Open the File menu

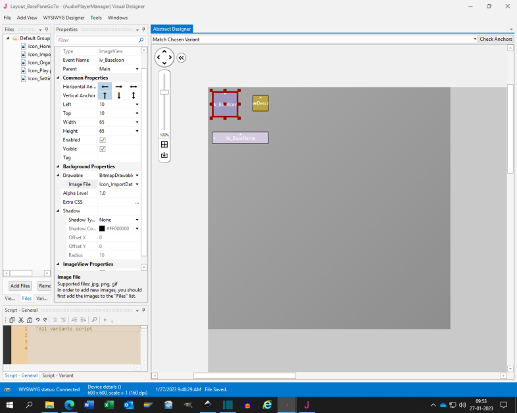pos(7,18)
